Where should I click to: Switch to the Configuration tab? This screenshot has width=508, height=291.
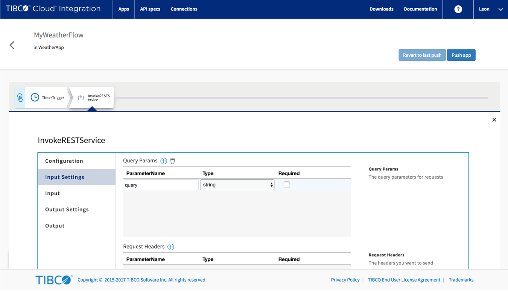pyautogui.click(x=64, y=161)
